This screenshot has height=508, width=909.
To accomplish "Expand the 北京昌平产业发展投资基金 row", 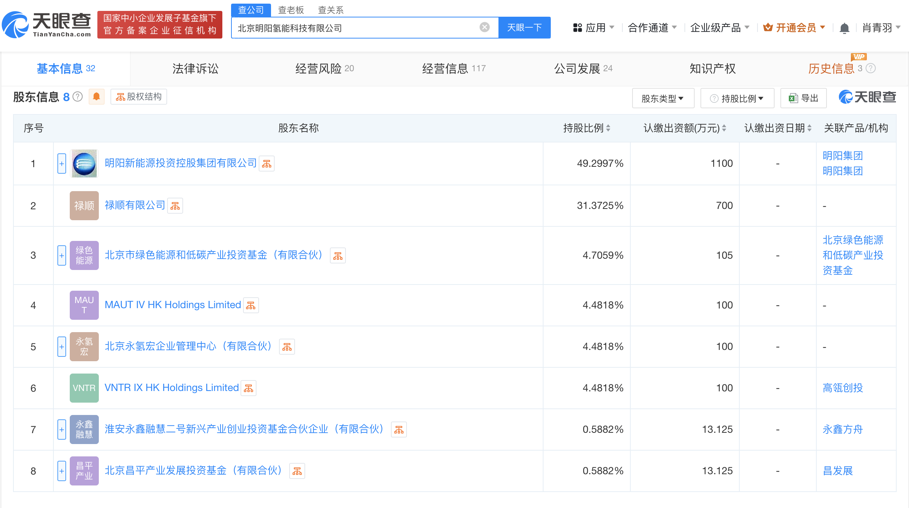I will click(62, 471).
